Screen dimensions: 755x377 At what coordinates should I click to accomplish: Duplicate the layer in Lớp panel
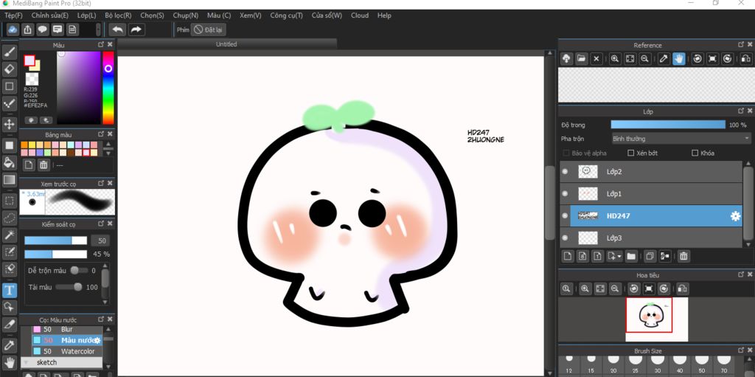(x=650, y=256)
